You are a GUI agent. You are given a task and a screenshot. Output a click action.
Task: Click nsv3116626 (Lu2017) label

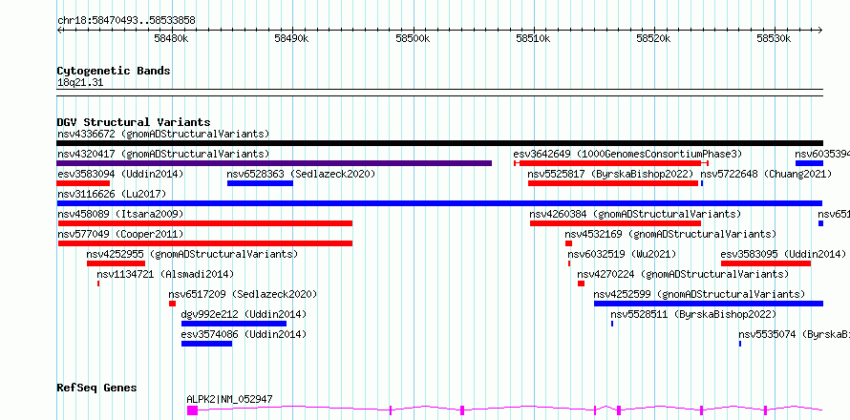112,194
